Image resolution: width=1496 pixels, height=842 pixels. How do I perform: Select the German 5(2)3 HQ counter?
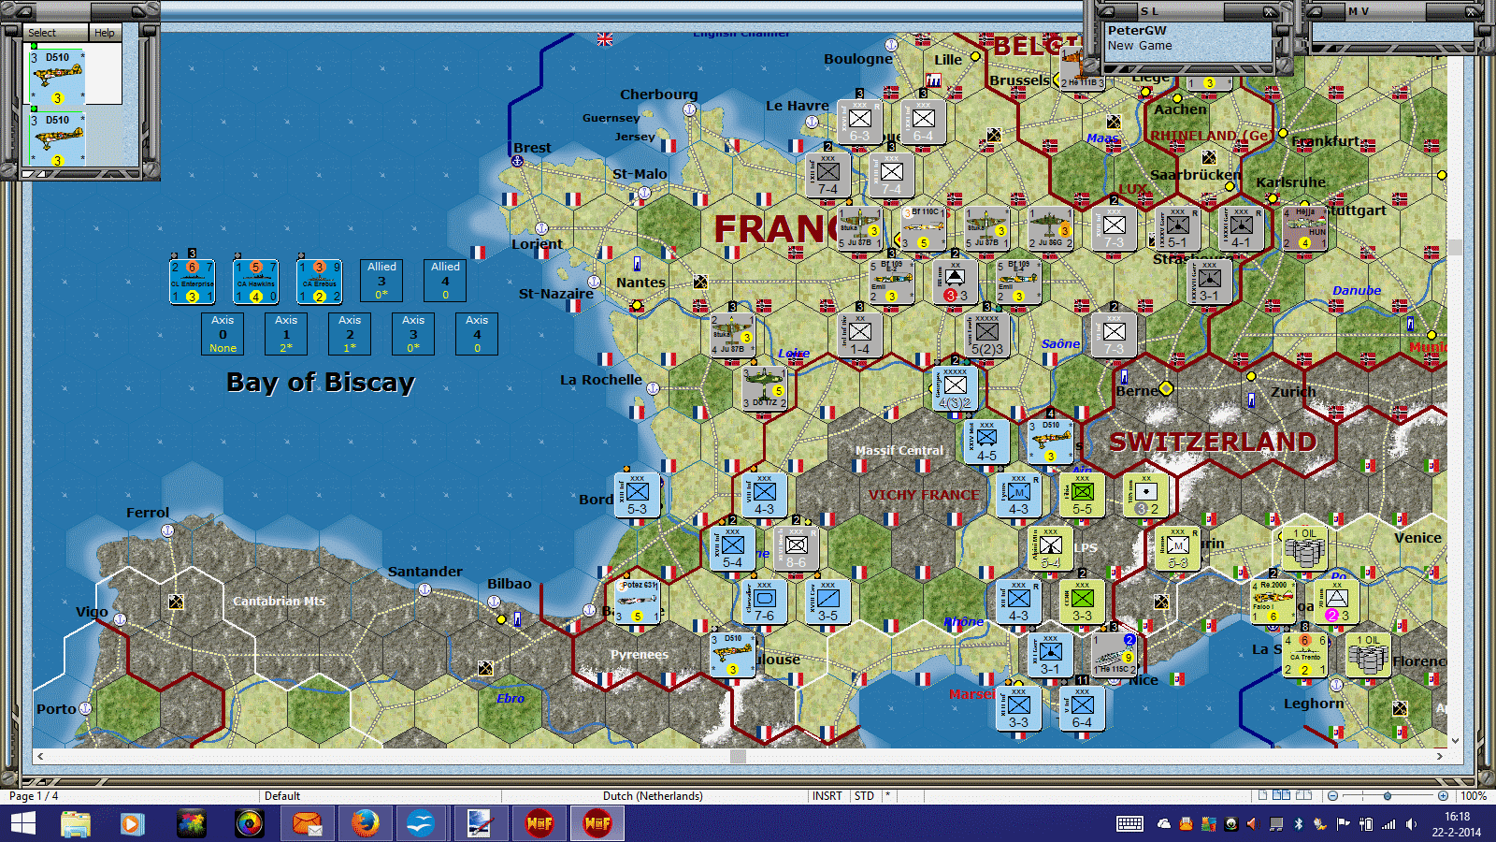(986, 335)
